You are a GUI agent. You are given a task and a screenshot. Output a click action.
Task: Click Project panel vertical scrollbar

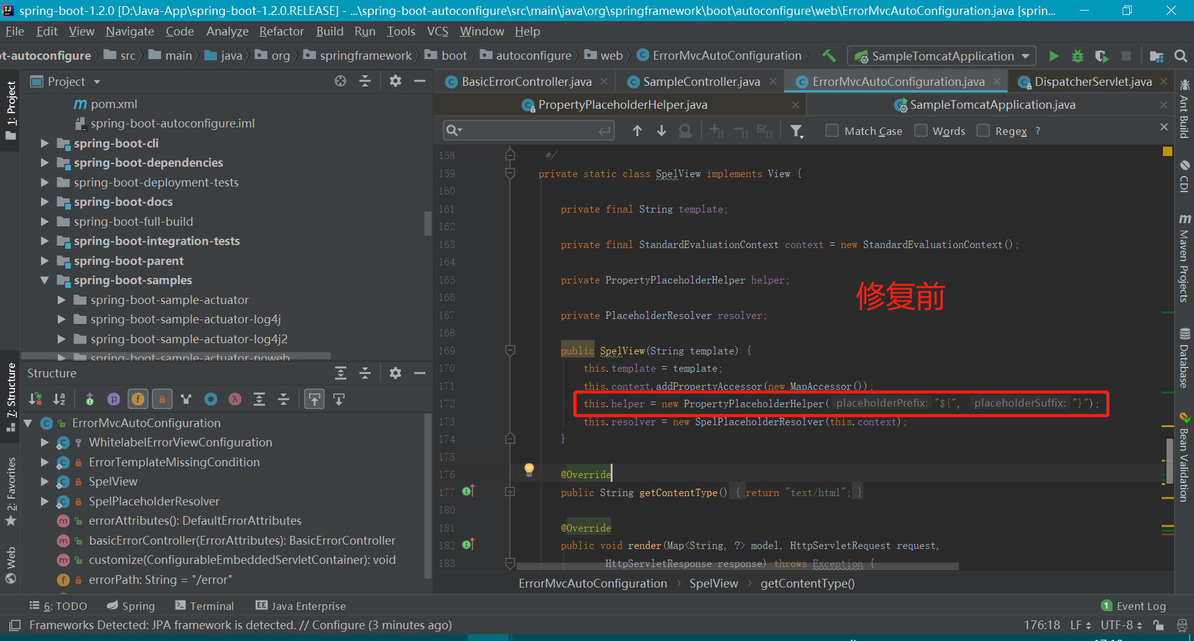pyautogui.click(x=428, y=224)
